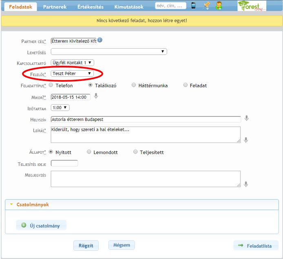Image resolution: width=283 pixels, height=259 pixels.
Task: Open the Kimutatások tab
Action: (129, 7)
